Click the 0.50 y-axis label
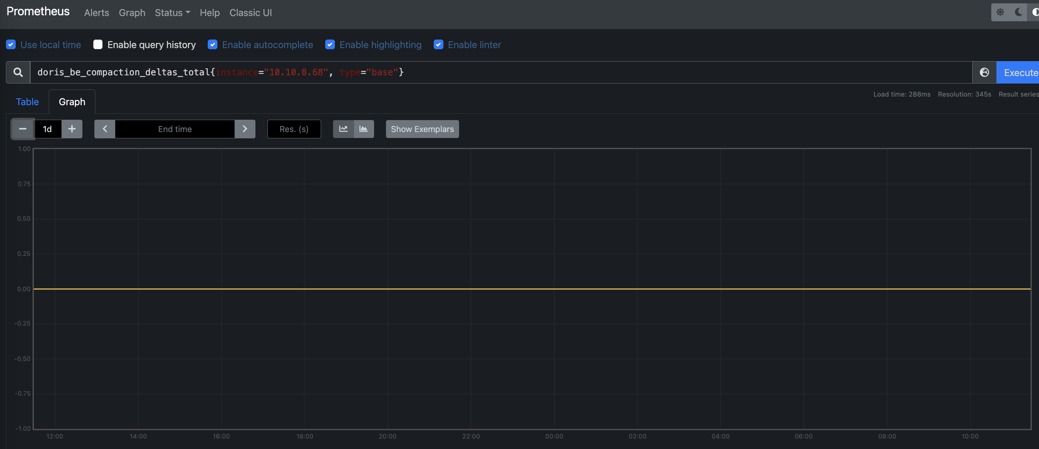Image resolution: width=1039 pixels, height=449 pixels. pyautogui.click(x=24, y=219)
